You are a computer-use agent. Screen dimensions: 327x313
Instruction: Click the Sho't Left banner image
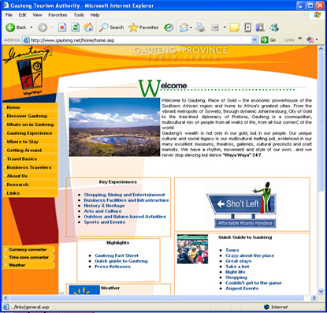241,205
